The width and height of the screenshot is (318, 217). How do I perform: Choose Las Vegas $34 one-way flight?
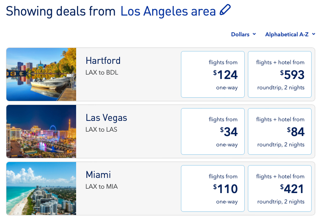pos(213,131)
